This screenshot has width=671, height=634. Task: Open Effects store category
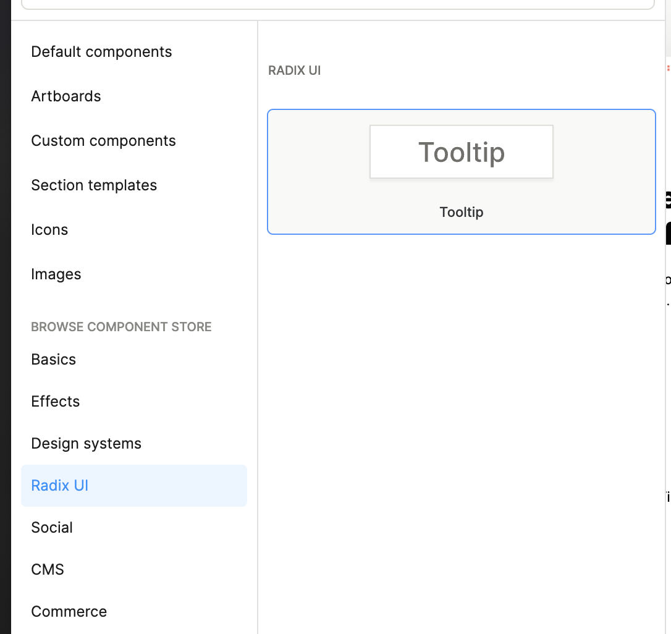tap(55, 402)
